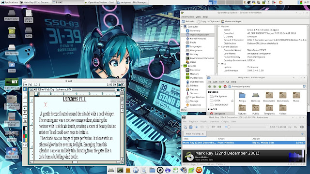Image resolution: width=310 pixels, height=174 pixels.
Task: Eject the DATA device in File Manager
Action: coord(232,101)
